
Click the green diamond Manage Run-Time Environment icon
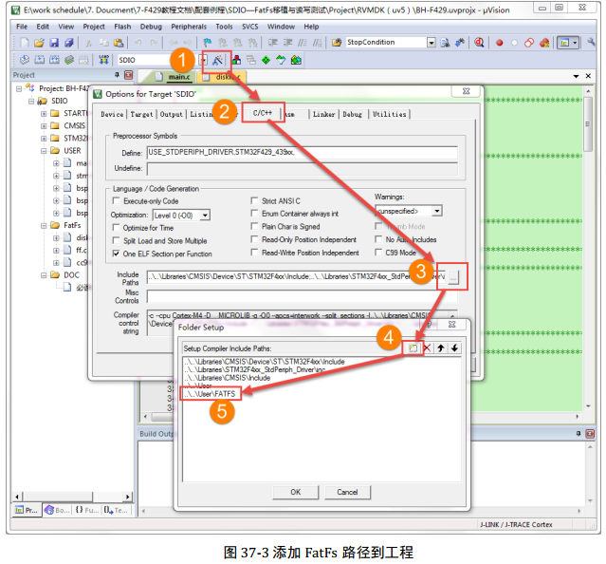pos(266,60)
